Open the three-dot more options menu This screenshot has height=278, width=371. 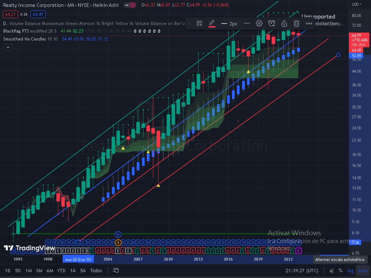pos(309,24)
